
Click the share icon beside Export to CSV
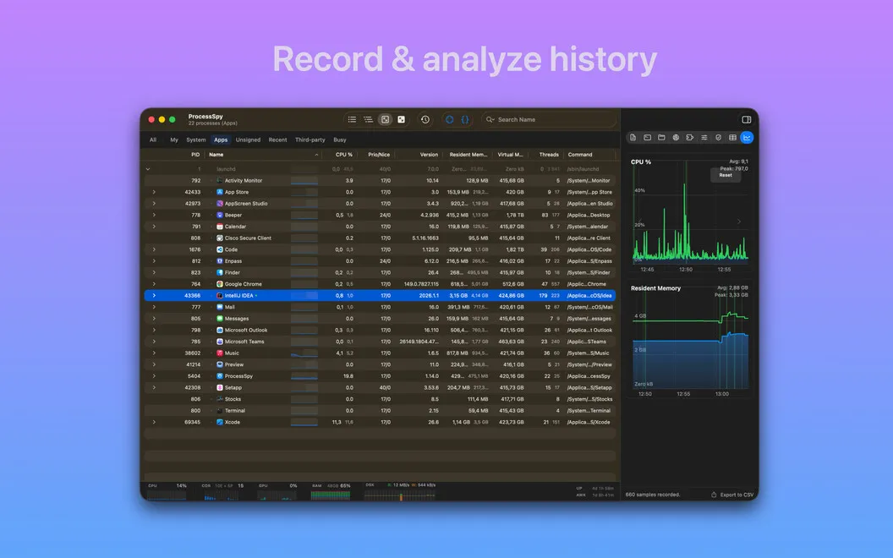pyautogui.click(x=714, y=495)
